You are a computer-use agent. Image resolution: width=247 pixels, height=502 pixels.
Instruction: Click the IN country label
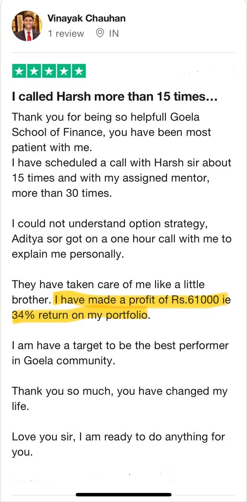point(114,34)
